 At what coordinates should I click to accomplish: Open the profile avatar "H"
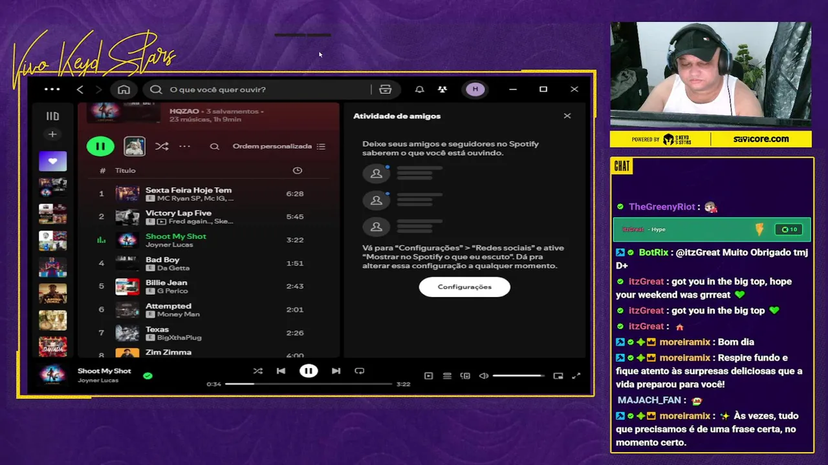click(475, 89)
